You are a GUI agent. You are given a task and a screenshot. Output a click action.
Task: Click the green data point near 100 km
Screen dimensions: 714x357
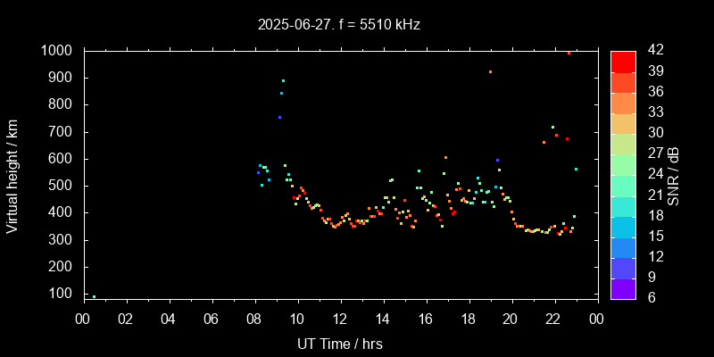point(94,296)
